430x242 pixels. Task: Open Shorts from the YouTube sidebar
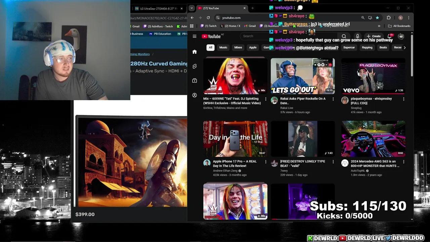pos(195,66)
